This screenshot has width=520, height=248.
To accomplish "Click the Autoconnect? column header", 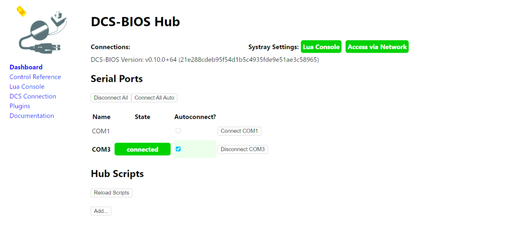I will coord(195,117).
